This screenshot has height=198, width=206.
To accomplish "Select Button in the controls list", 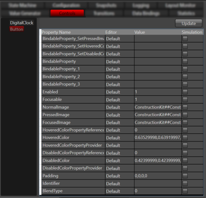I will [x=17, y=29].
